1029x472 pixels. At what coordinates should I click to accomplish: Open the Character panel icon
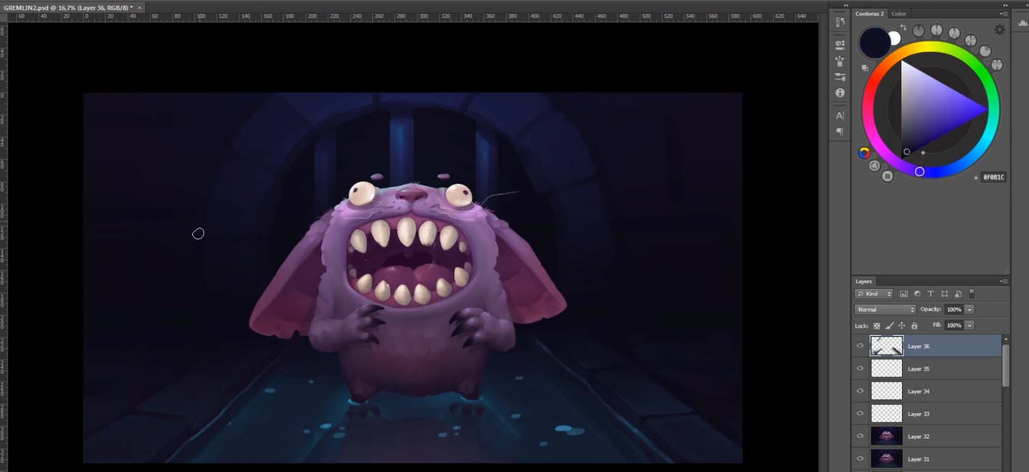(840, 116)
